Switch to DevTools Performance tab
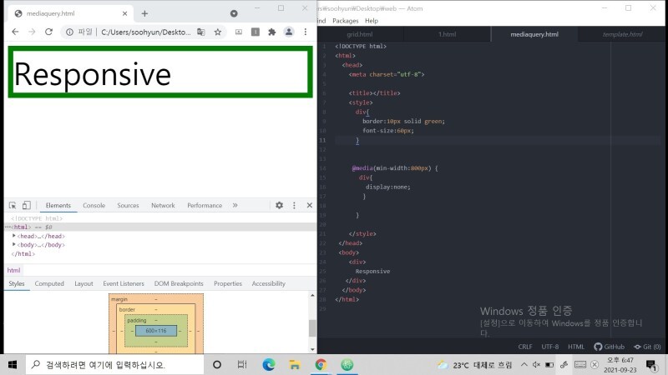 point(205,205)
